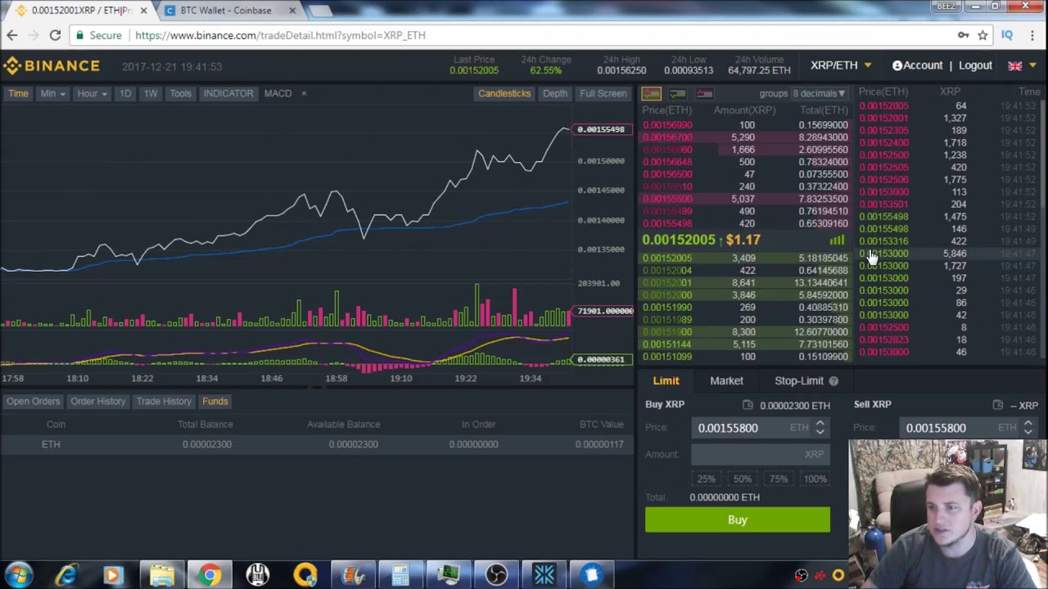Select the Limit order tab

pos(666,380)
